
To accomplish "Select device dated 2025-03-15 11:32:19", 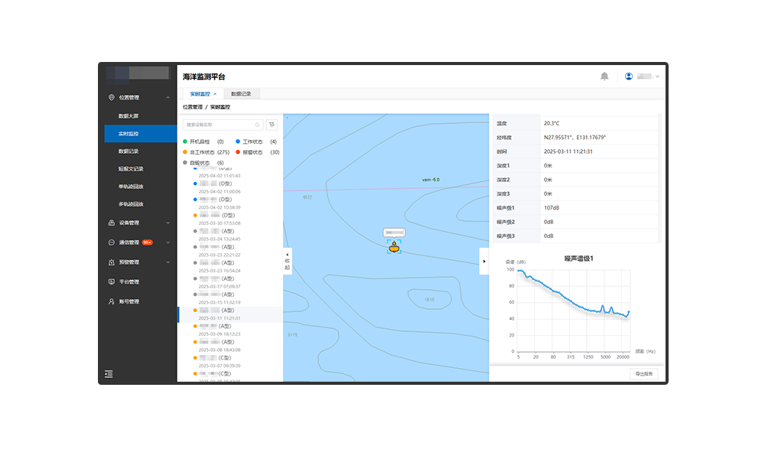I will [x=229, y=298].
